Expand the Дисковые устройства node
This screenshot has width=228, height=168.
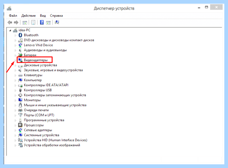pos(15,66)
